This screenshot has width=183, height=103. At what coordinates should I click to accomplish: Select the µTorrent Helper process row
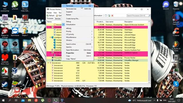point(97,35)
